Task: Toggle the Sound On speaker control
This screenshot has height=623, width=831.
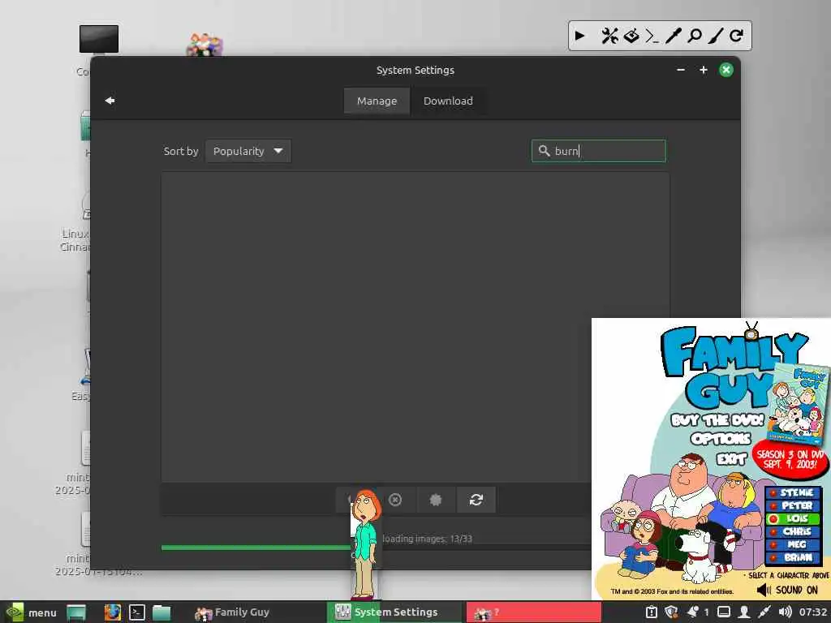Action: 787,591
